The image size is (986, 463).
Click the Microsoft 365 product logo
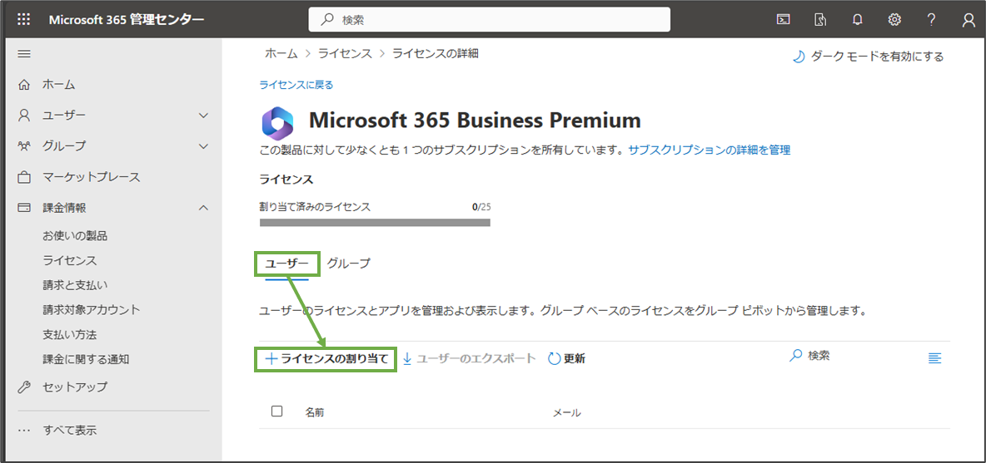tap(277, 122)
